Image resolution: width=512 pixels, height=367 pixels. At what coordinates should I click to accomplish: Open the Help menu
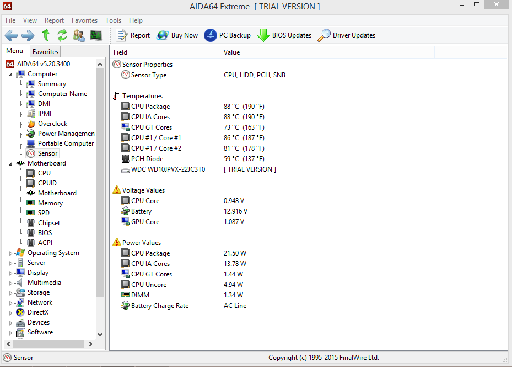click(x=136, y=20)
